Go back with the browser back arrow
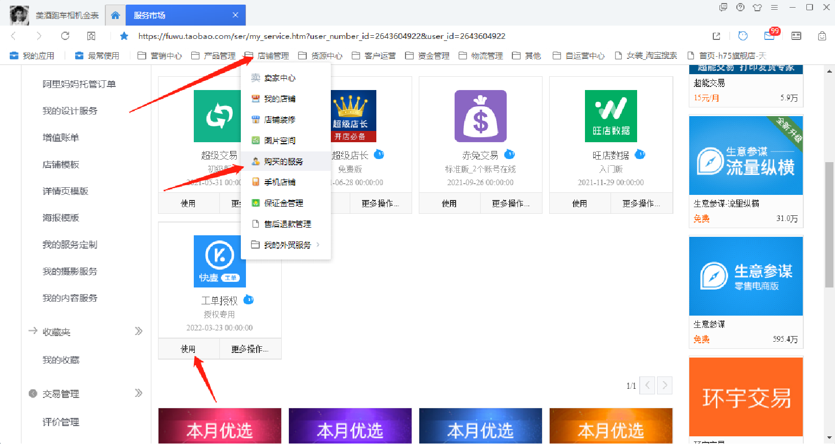Screen dimensions: 835x444 point(14,36)
